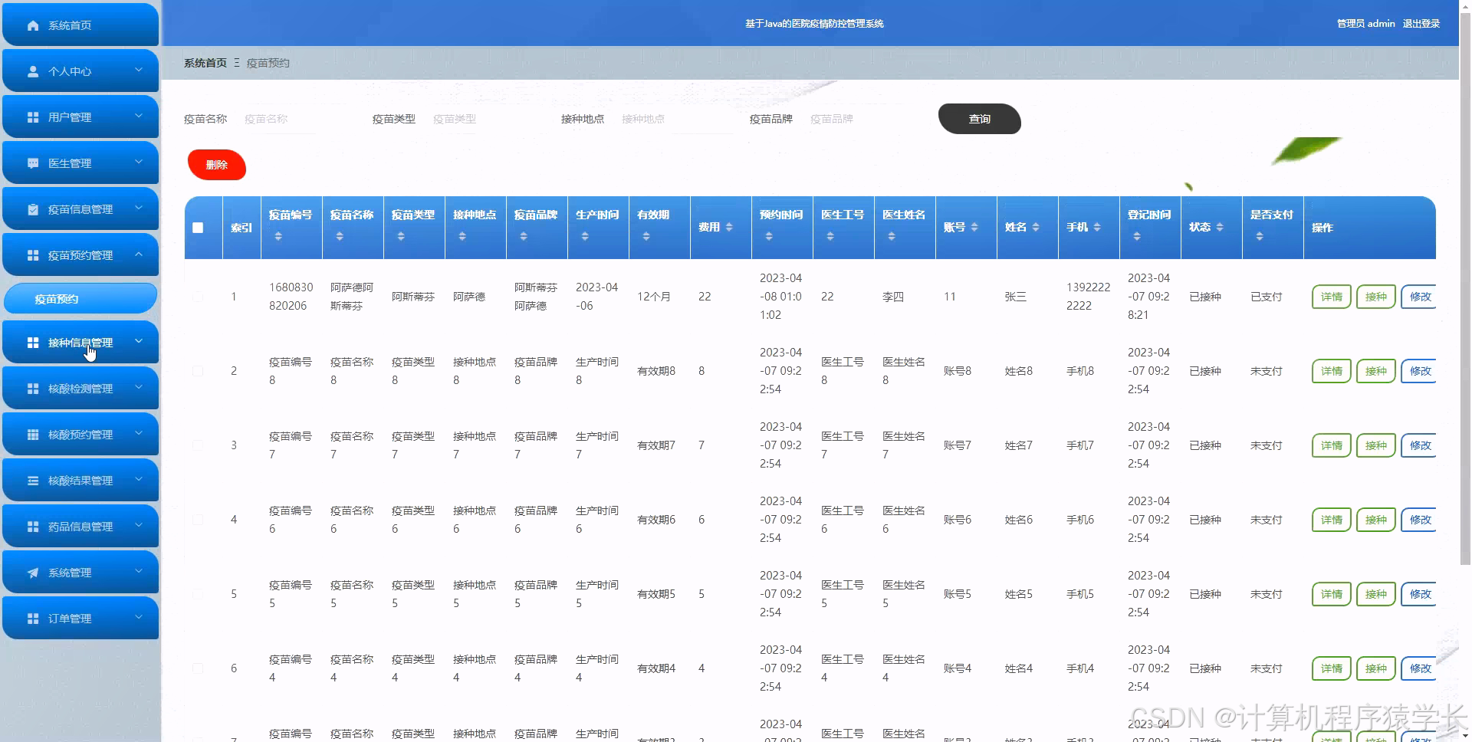Click 修改 for row 姓名7

[x=1419, y=445]
